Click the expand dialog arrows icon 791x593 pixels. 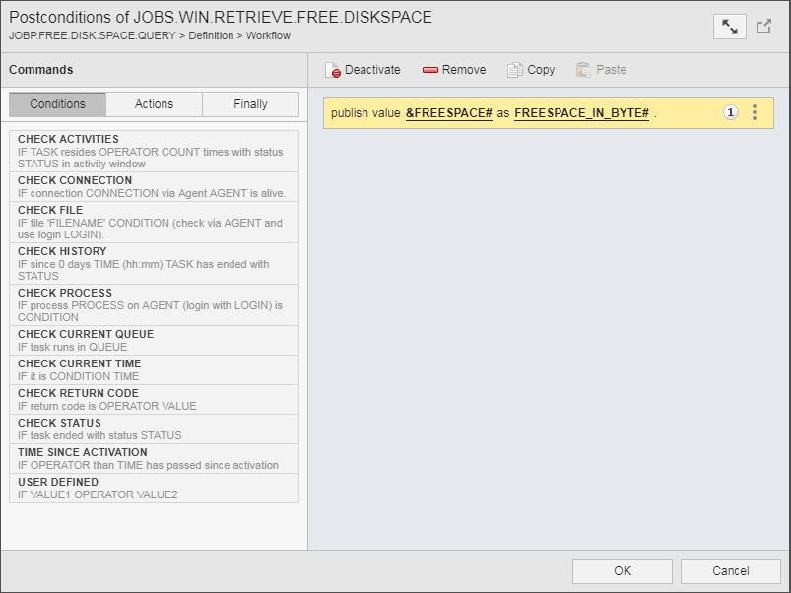(729, 27)
